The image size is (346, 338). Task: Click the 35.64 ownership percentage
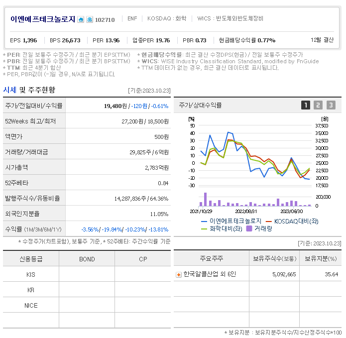[x=332, y=274]
